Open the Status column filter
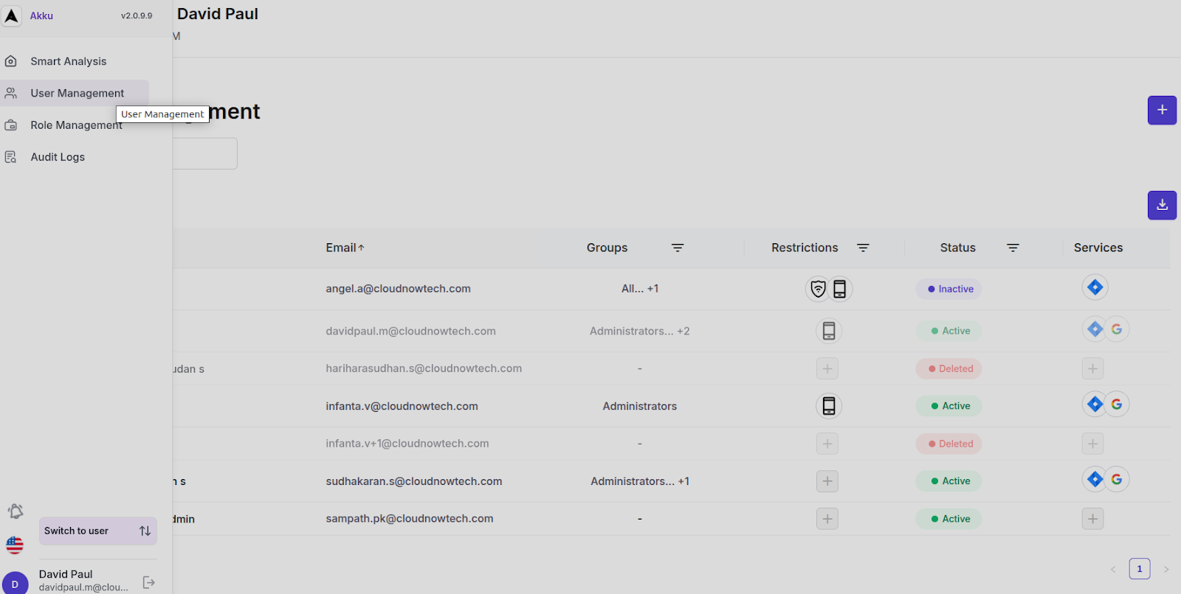1181x594 pixels. (1013, 248)
